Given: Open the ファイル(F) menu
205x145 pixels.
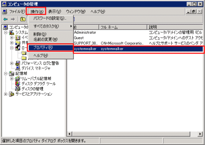Looking at the screenshot, I should [x=17, y=12].
